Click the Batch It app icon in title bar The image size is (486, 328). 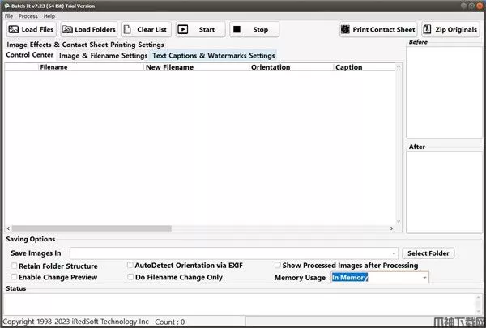(x=6, y=6)
